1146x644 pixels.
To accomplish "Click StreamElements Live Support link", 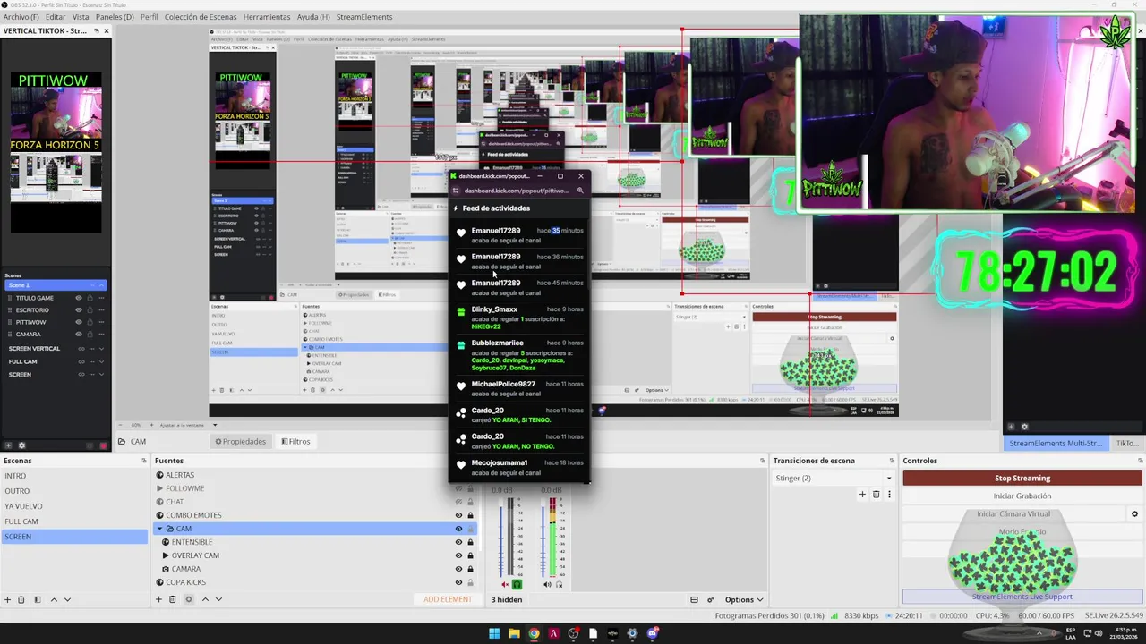I will [x=1022, y=597].
